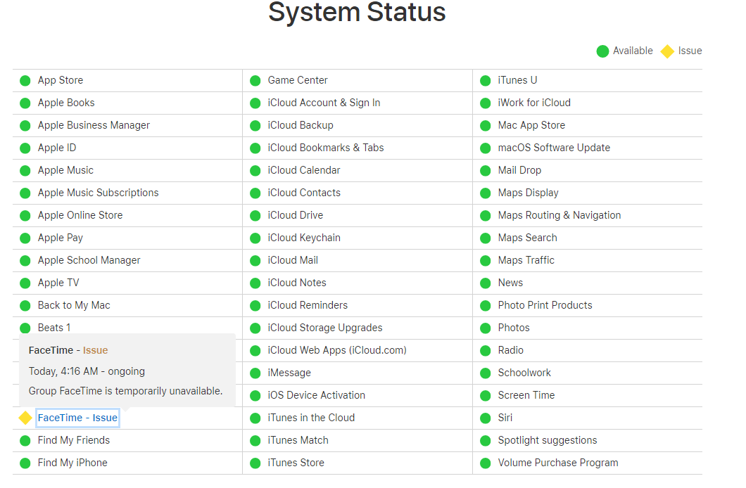Viewport: 746px width, 488px height.
Task: Click the green dot next to iCloud Drive
Action: click(x=255, y=216)
